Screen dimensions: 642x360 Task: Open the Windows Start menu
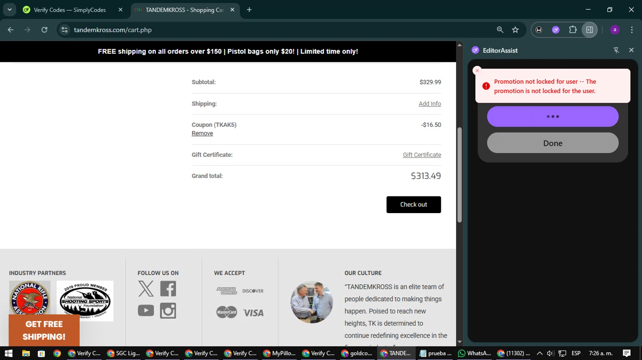click(9, 353)
